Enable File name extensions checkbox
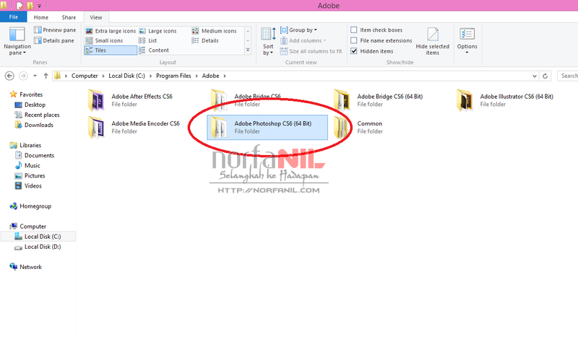578x339 pixels. point(381,40)
